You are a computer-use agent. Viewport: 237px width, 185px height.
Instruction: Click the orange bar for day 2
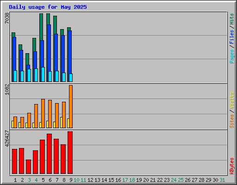(x=22, y=123)
